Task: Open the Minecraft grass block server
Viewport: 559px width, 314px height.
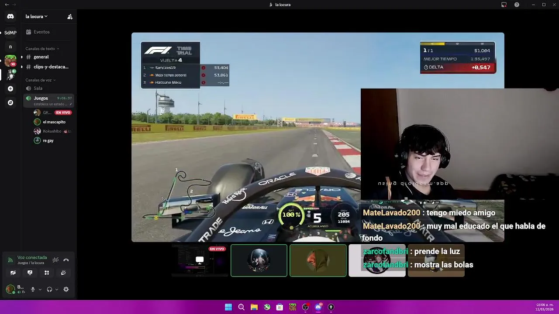Action: [10, 61]
